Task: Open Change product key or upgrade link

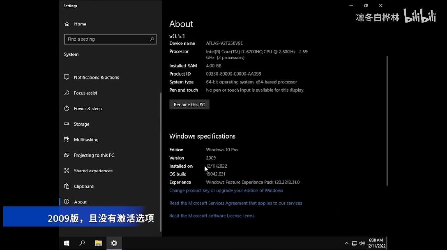Action: pyautogui.click(x=226, y=190)
